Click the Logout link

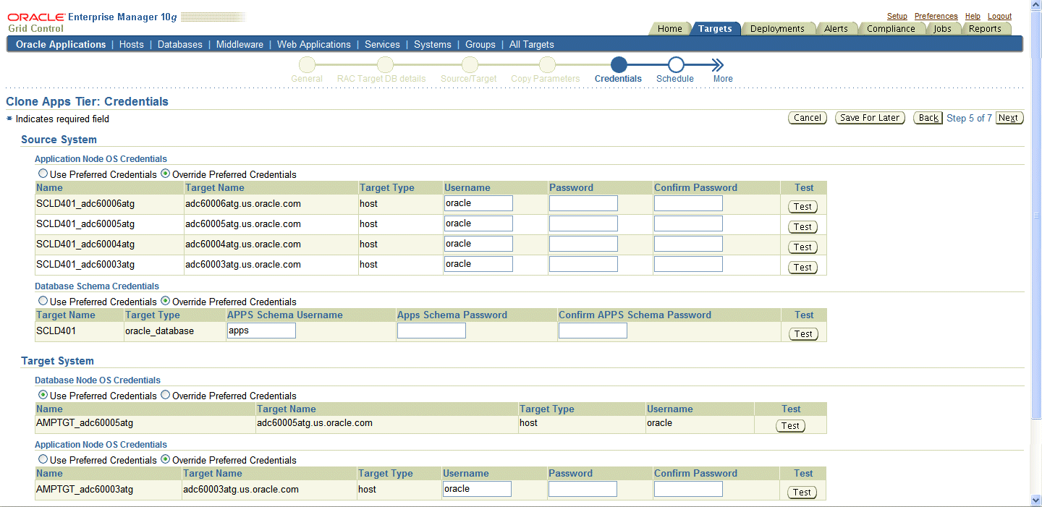(1000, 16)
